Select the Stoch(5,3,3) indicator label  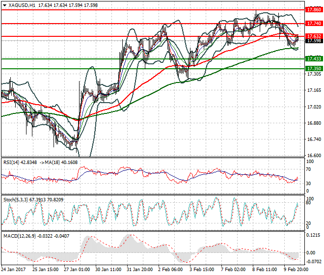coord(16,200)
